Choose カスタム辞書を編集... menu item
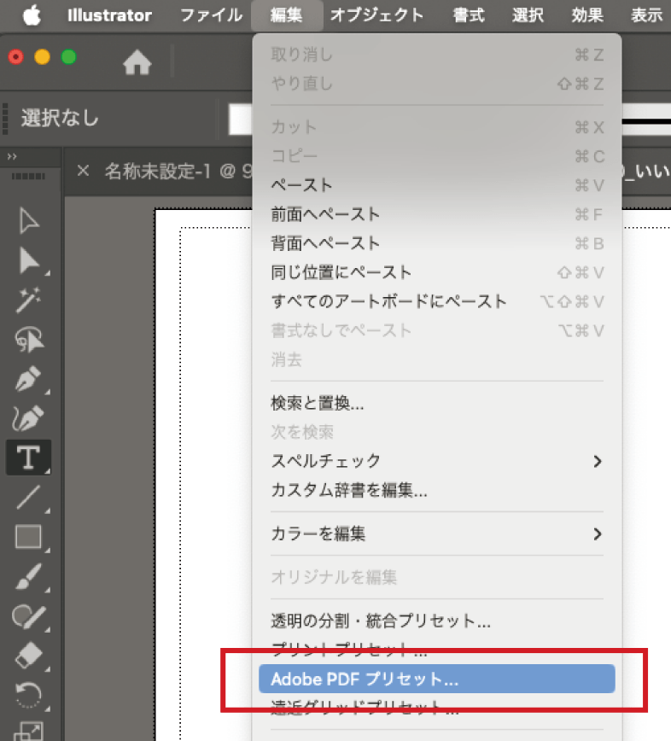The width and height of the screenshot is (671, 741). coord(437,490)
